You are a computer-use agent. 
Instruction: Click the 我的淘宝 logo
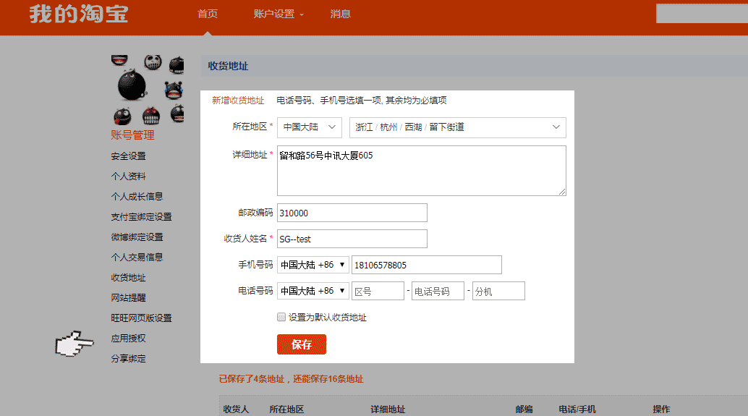(79, 14)
